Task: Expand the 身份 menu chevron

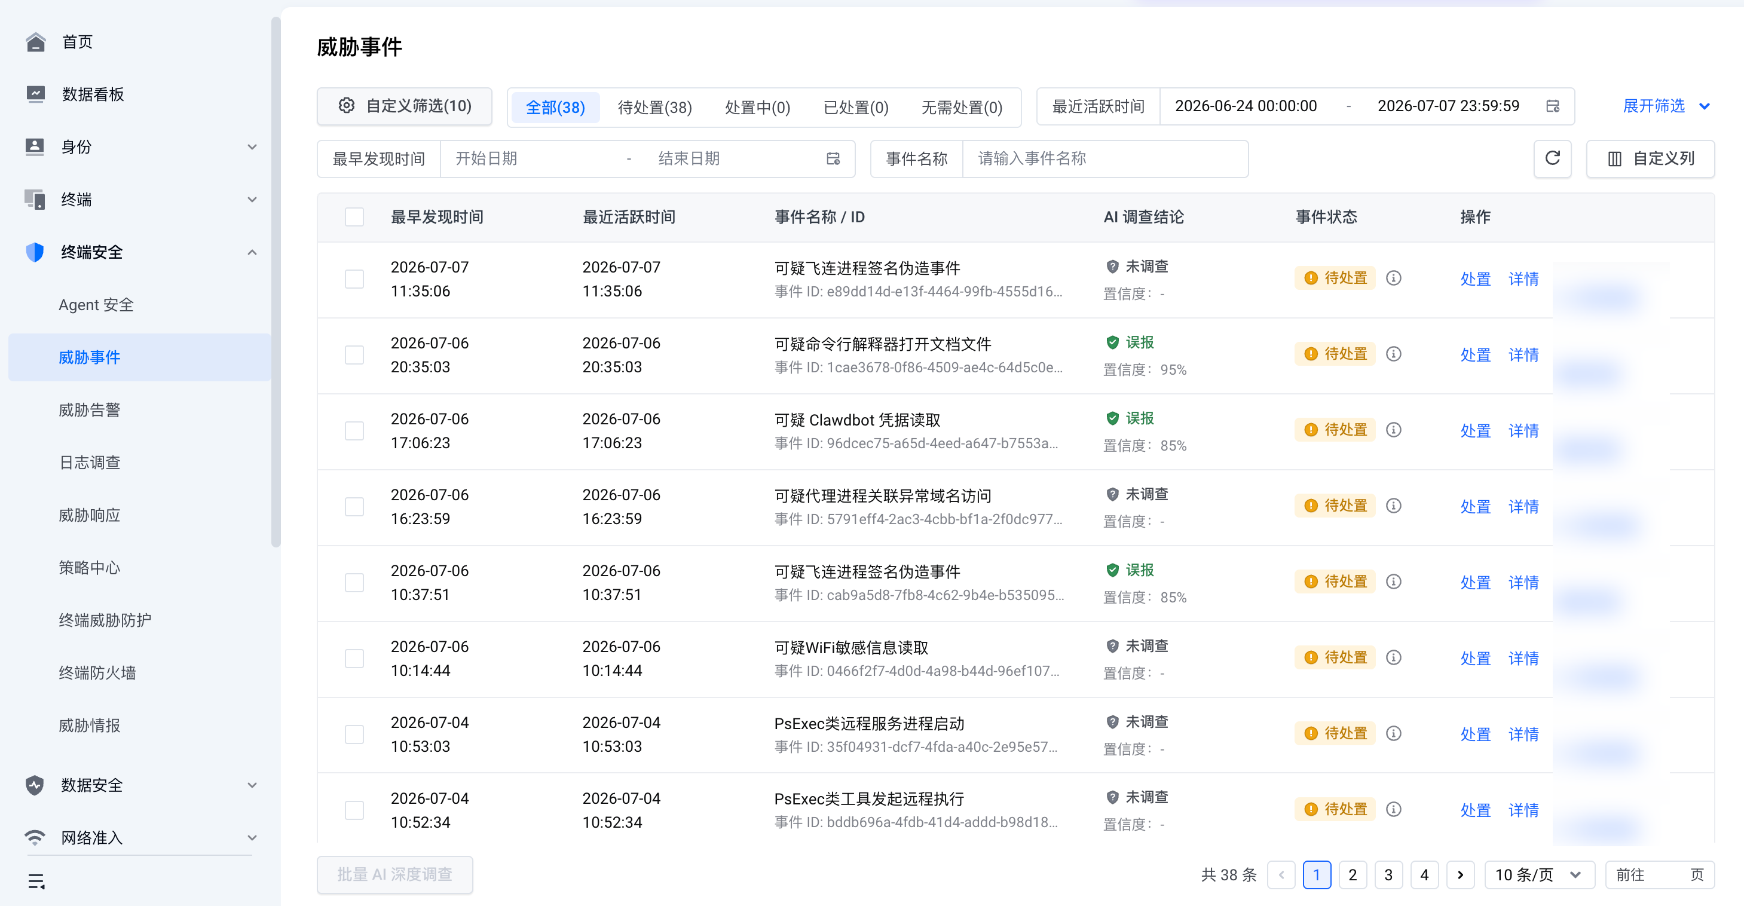Action: pos(252,147)
